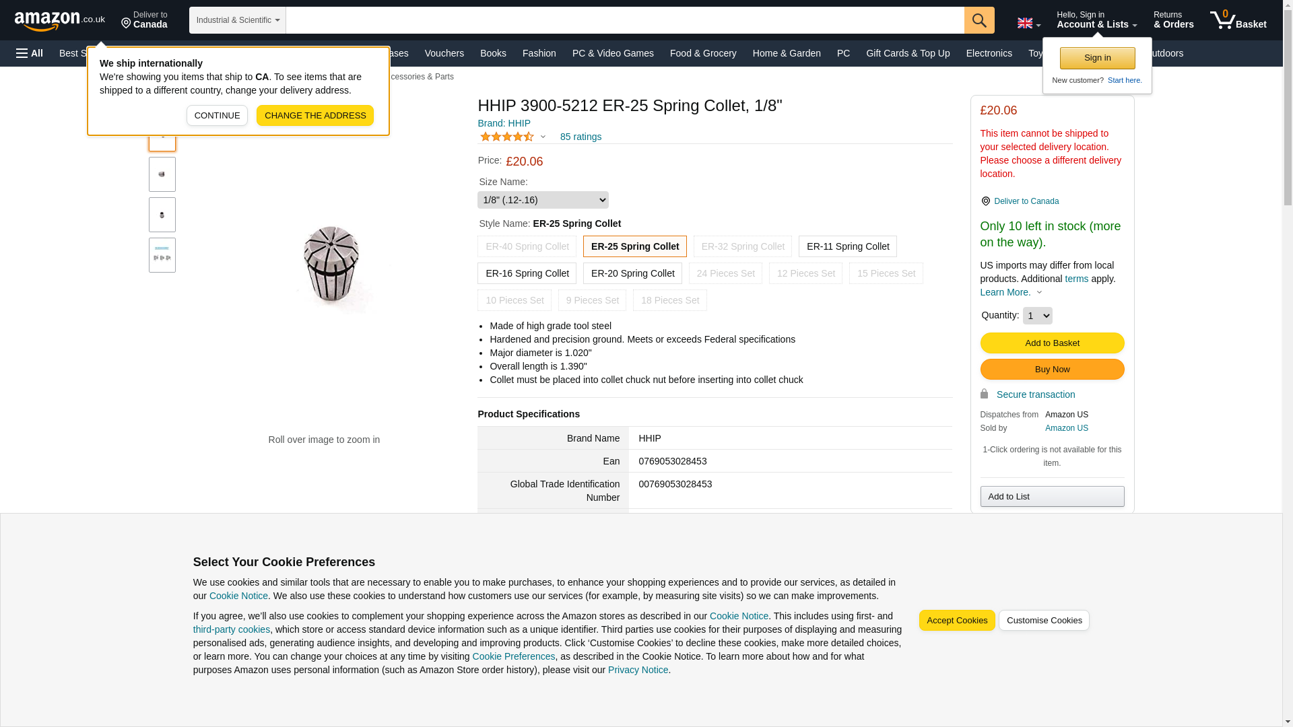This screenshot has height=727, width=1293.
Task: Click the star rating icons
Action: 506,137
